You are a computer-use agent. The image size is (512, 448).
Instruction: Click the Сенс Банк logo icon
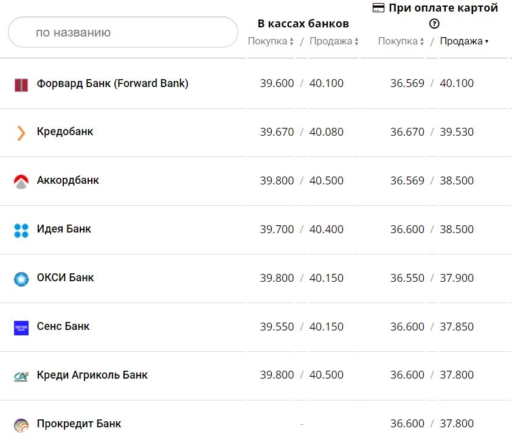coord(21,327)
